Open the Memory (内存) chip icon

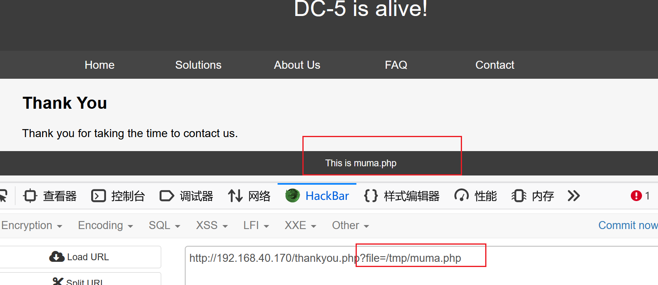tap(519, 196)
